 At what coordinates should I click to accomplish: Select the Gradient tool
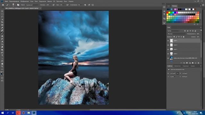coord(2,44)
